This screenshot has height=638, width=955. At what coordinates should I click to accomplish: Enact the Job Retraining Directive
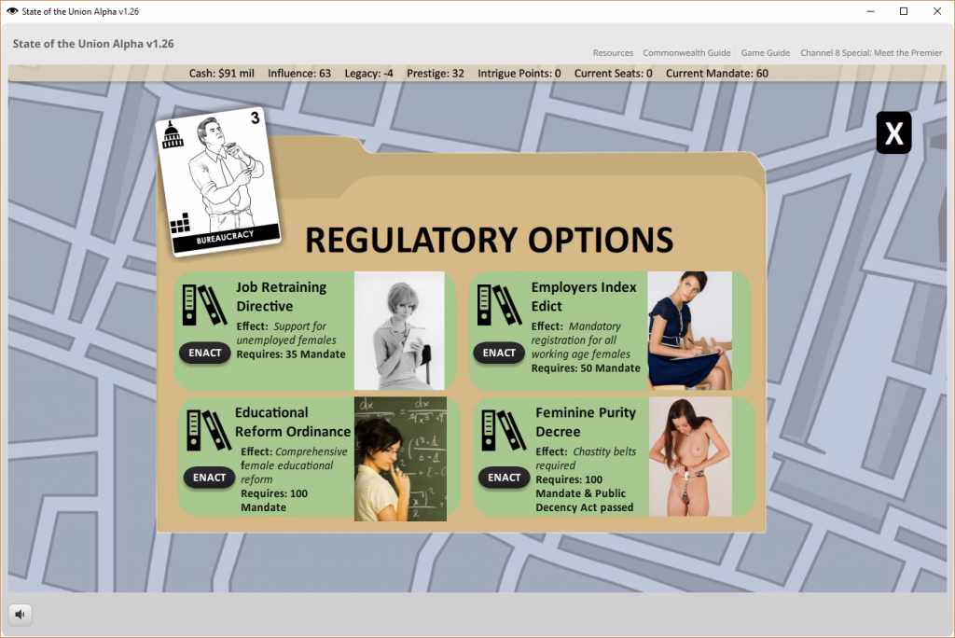(x=204, y=353)
